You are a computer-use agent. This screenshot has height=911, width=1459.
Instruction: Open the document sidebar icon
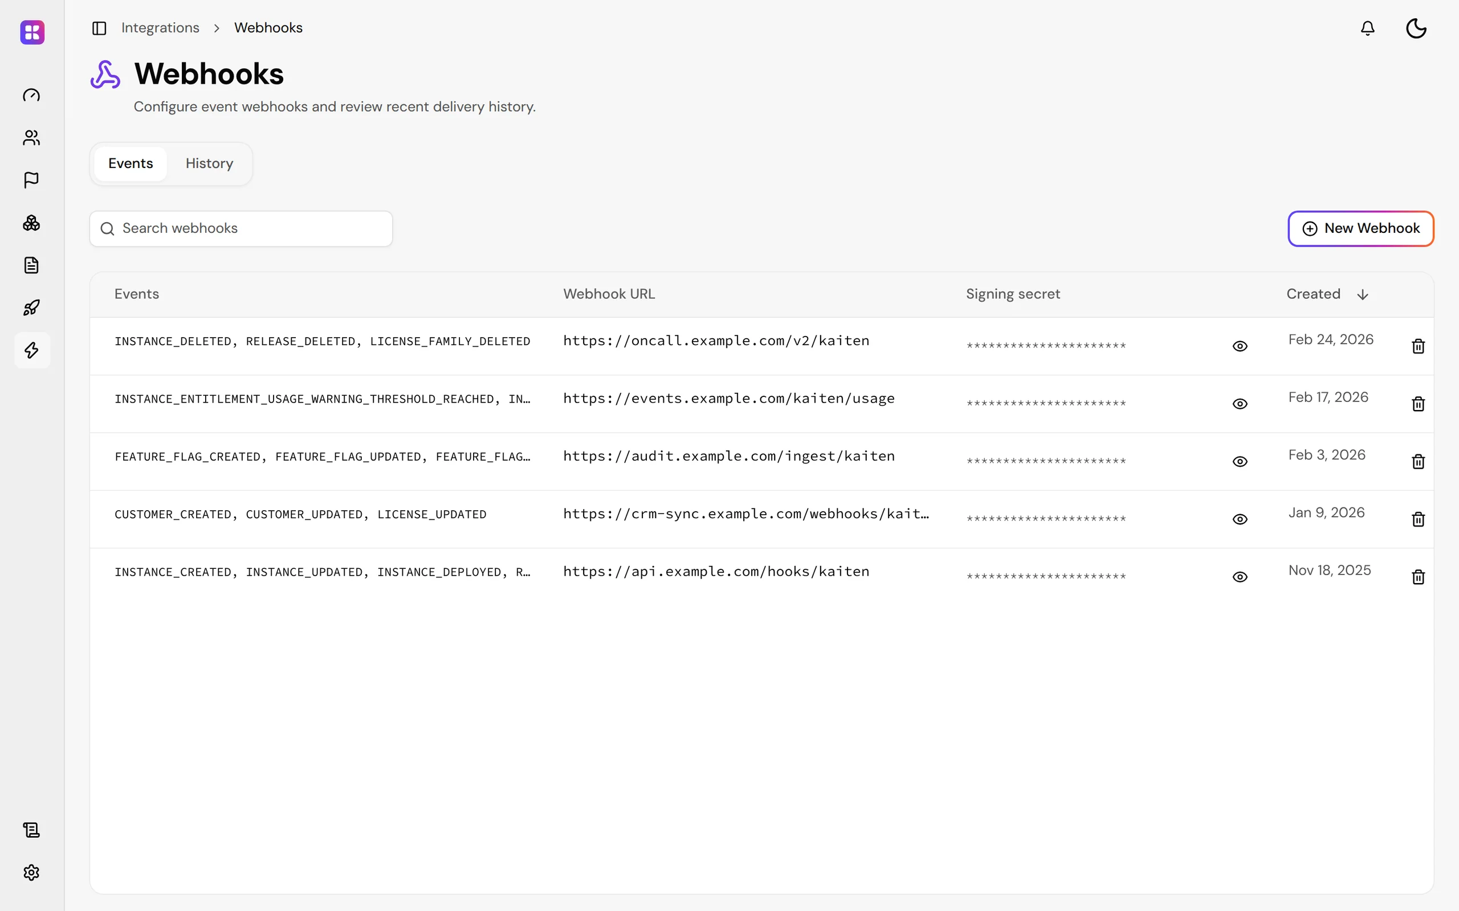[31, 265]
